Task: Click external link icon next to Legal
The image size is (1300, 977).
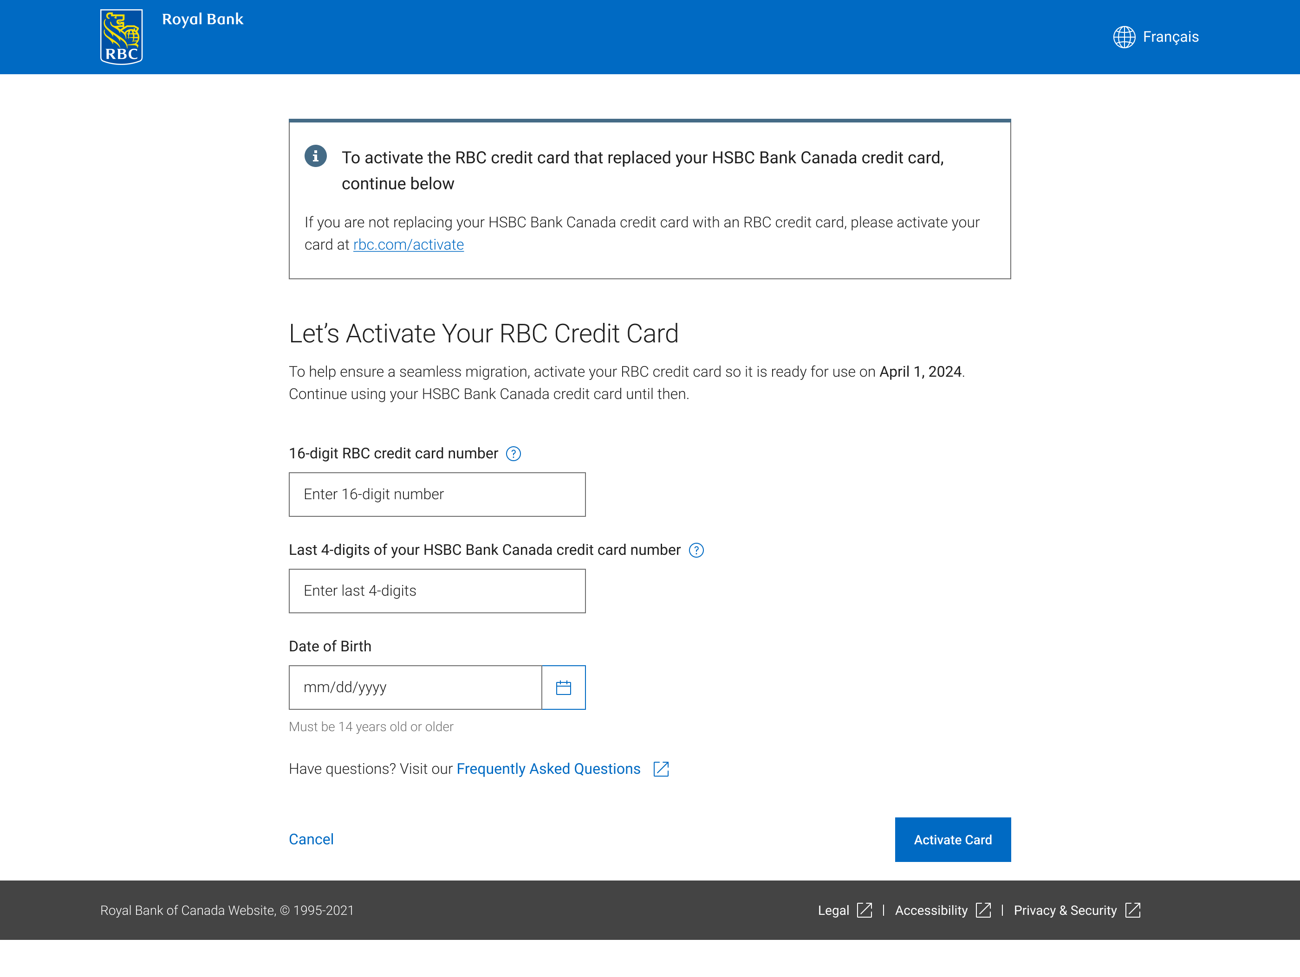Action: (864, 910)
